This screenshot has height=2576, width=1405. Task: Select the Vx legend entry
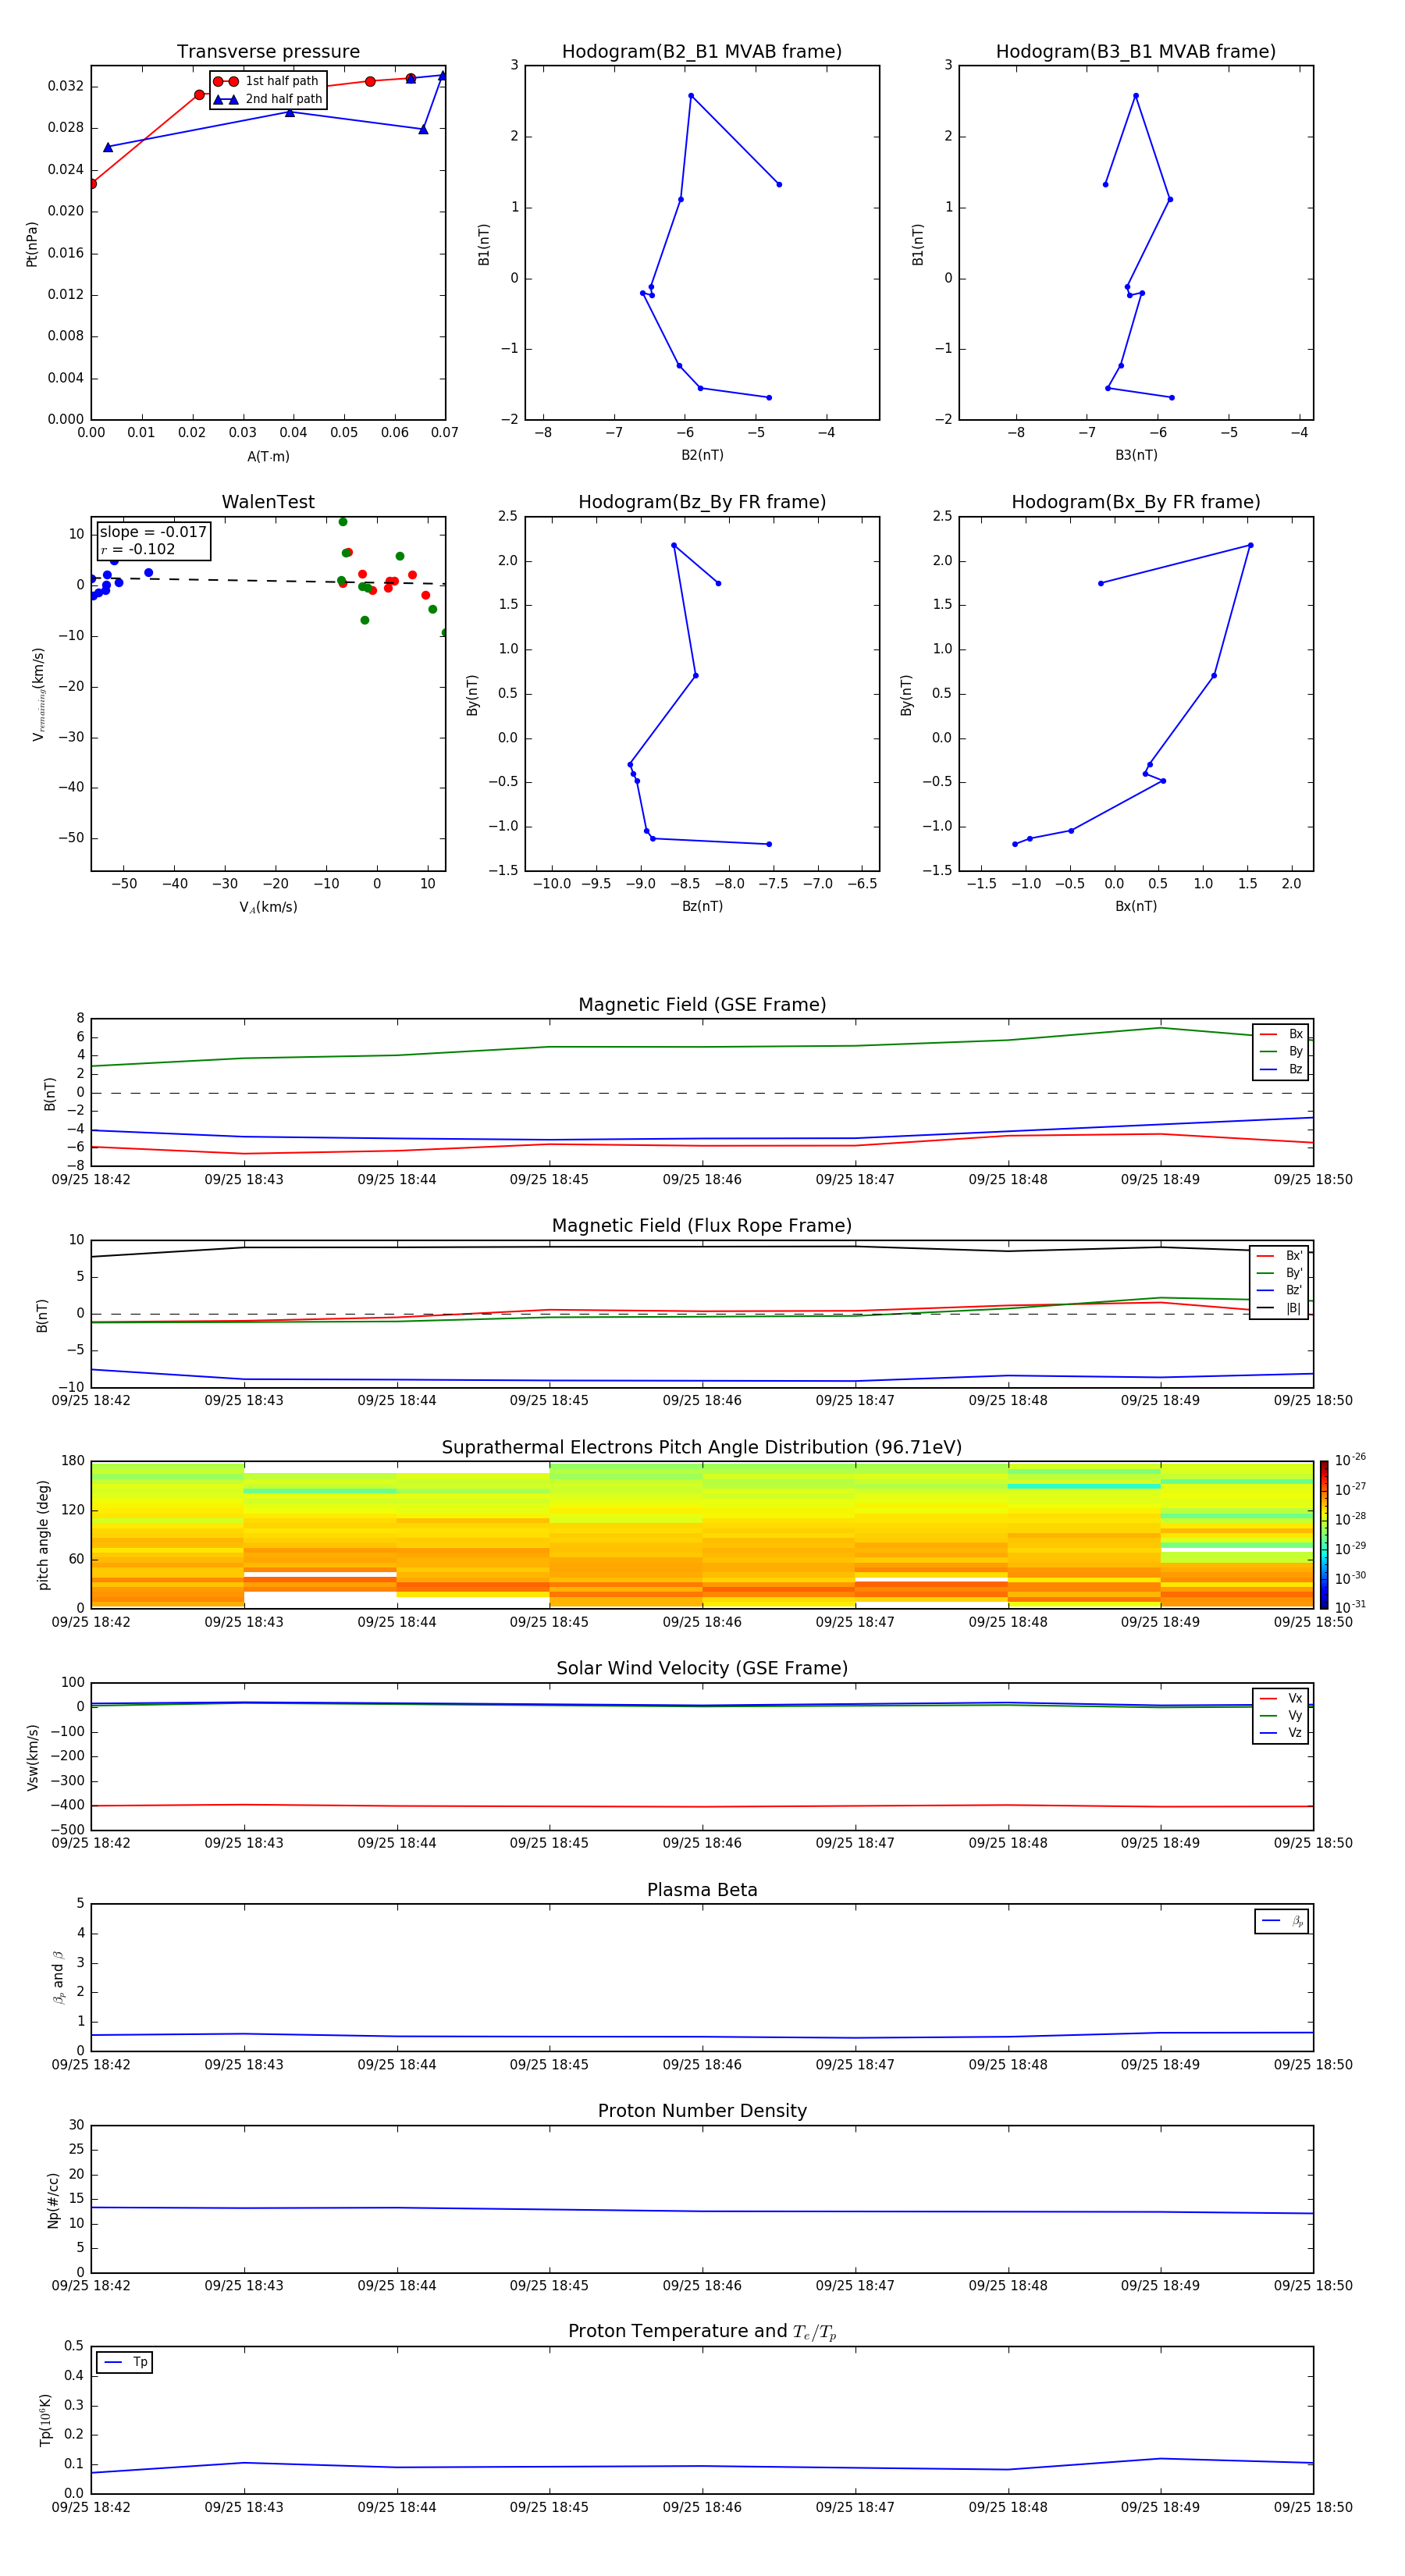pyautogui.click(x=1281, y=1698)
